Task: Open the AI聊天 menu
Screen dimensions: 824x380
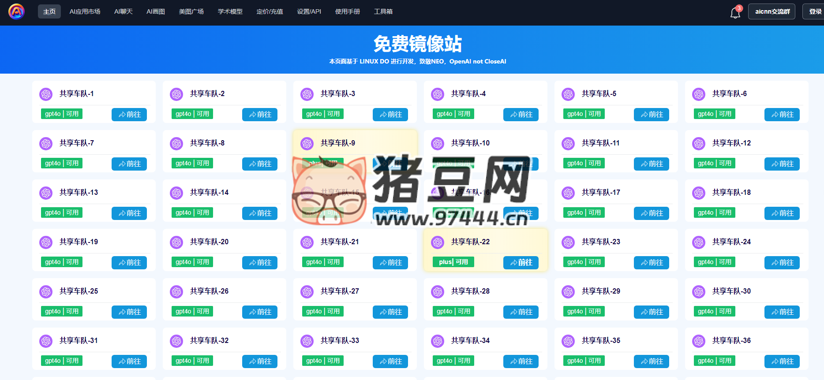Action: (x=124, y=11)
